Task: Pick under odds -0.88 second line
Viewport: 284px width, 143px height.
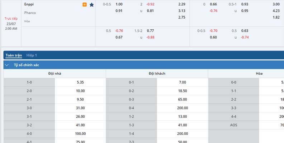Action: [150, 38]
